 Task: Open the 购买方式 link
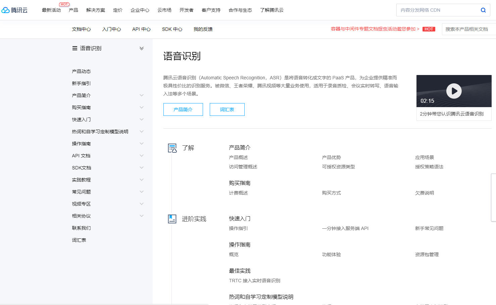point(331,193)
